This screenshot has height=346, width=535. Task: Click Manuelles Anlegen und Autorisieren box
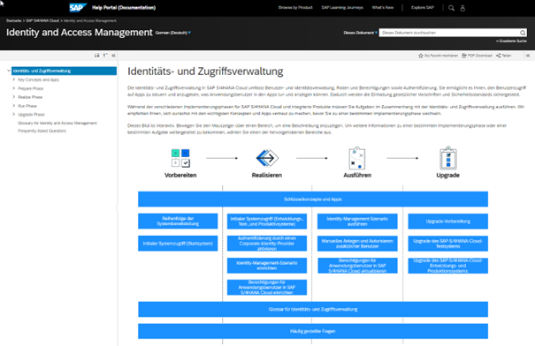point(357,244)
